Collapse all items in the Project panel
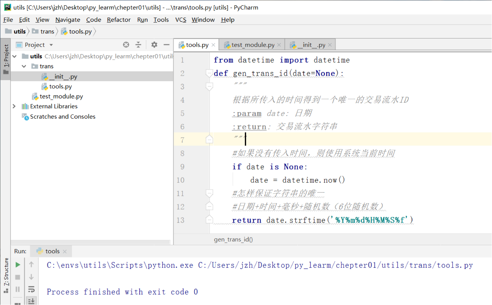The image size is (492, 305). point(138,45)
